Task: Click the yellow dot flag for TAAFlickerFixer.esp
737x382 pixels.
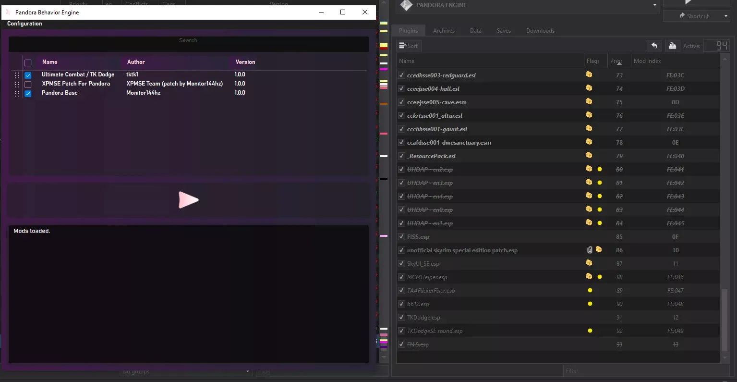Action: (x=590, y=290)
